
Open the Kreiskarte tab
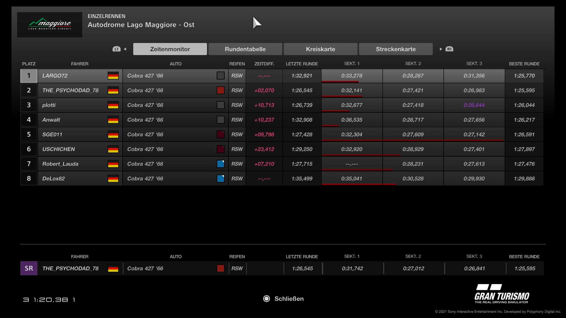pyautogui.click(x=320, y=49)
